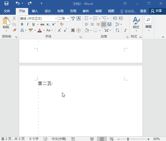
Task: Click the Clear All Formatting eraser icon
Action: [x=62, y=24]
